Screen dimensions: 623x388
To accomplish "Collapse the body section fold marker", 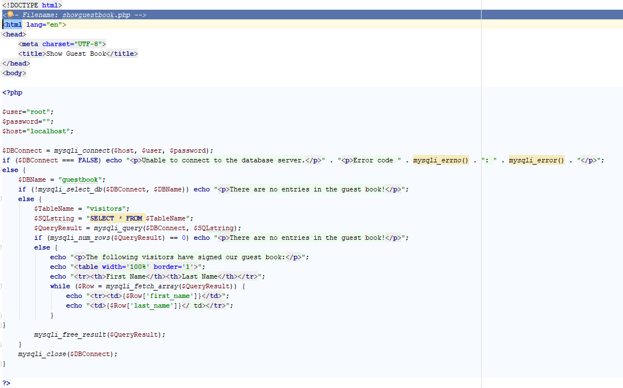I will pyautogui.click(x=2, y=72).
